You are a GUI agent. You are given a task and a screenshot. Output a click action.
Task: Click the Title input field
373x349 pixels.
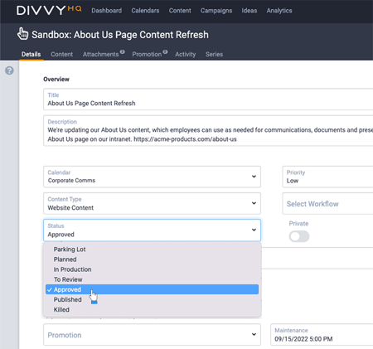(208, 99)
